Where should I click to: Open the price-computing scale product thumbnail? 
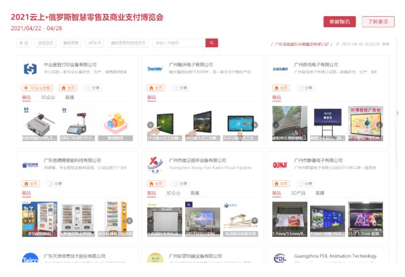click(77, 124)
